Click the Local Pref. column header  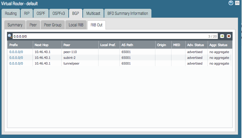tap(109, 45)
